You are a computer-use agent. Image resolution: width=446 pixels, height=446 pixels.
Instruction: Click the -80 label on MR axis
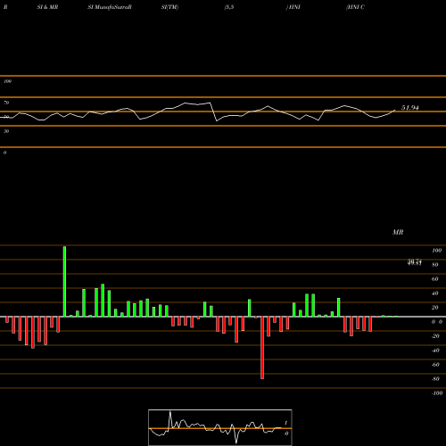click(x=435, y=379)
